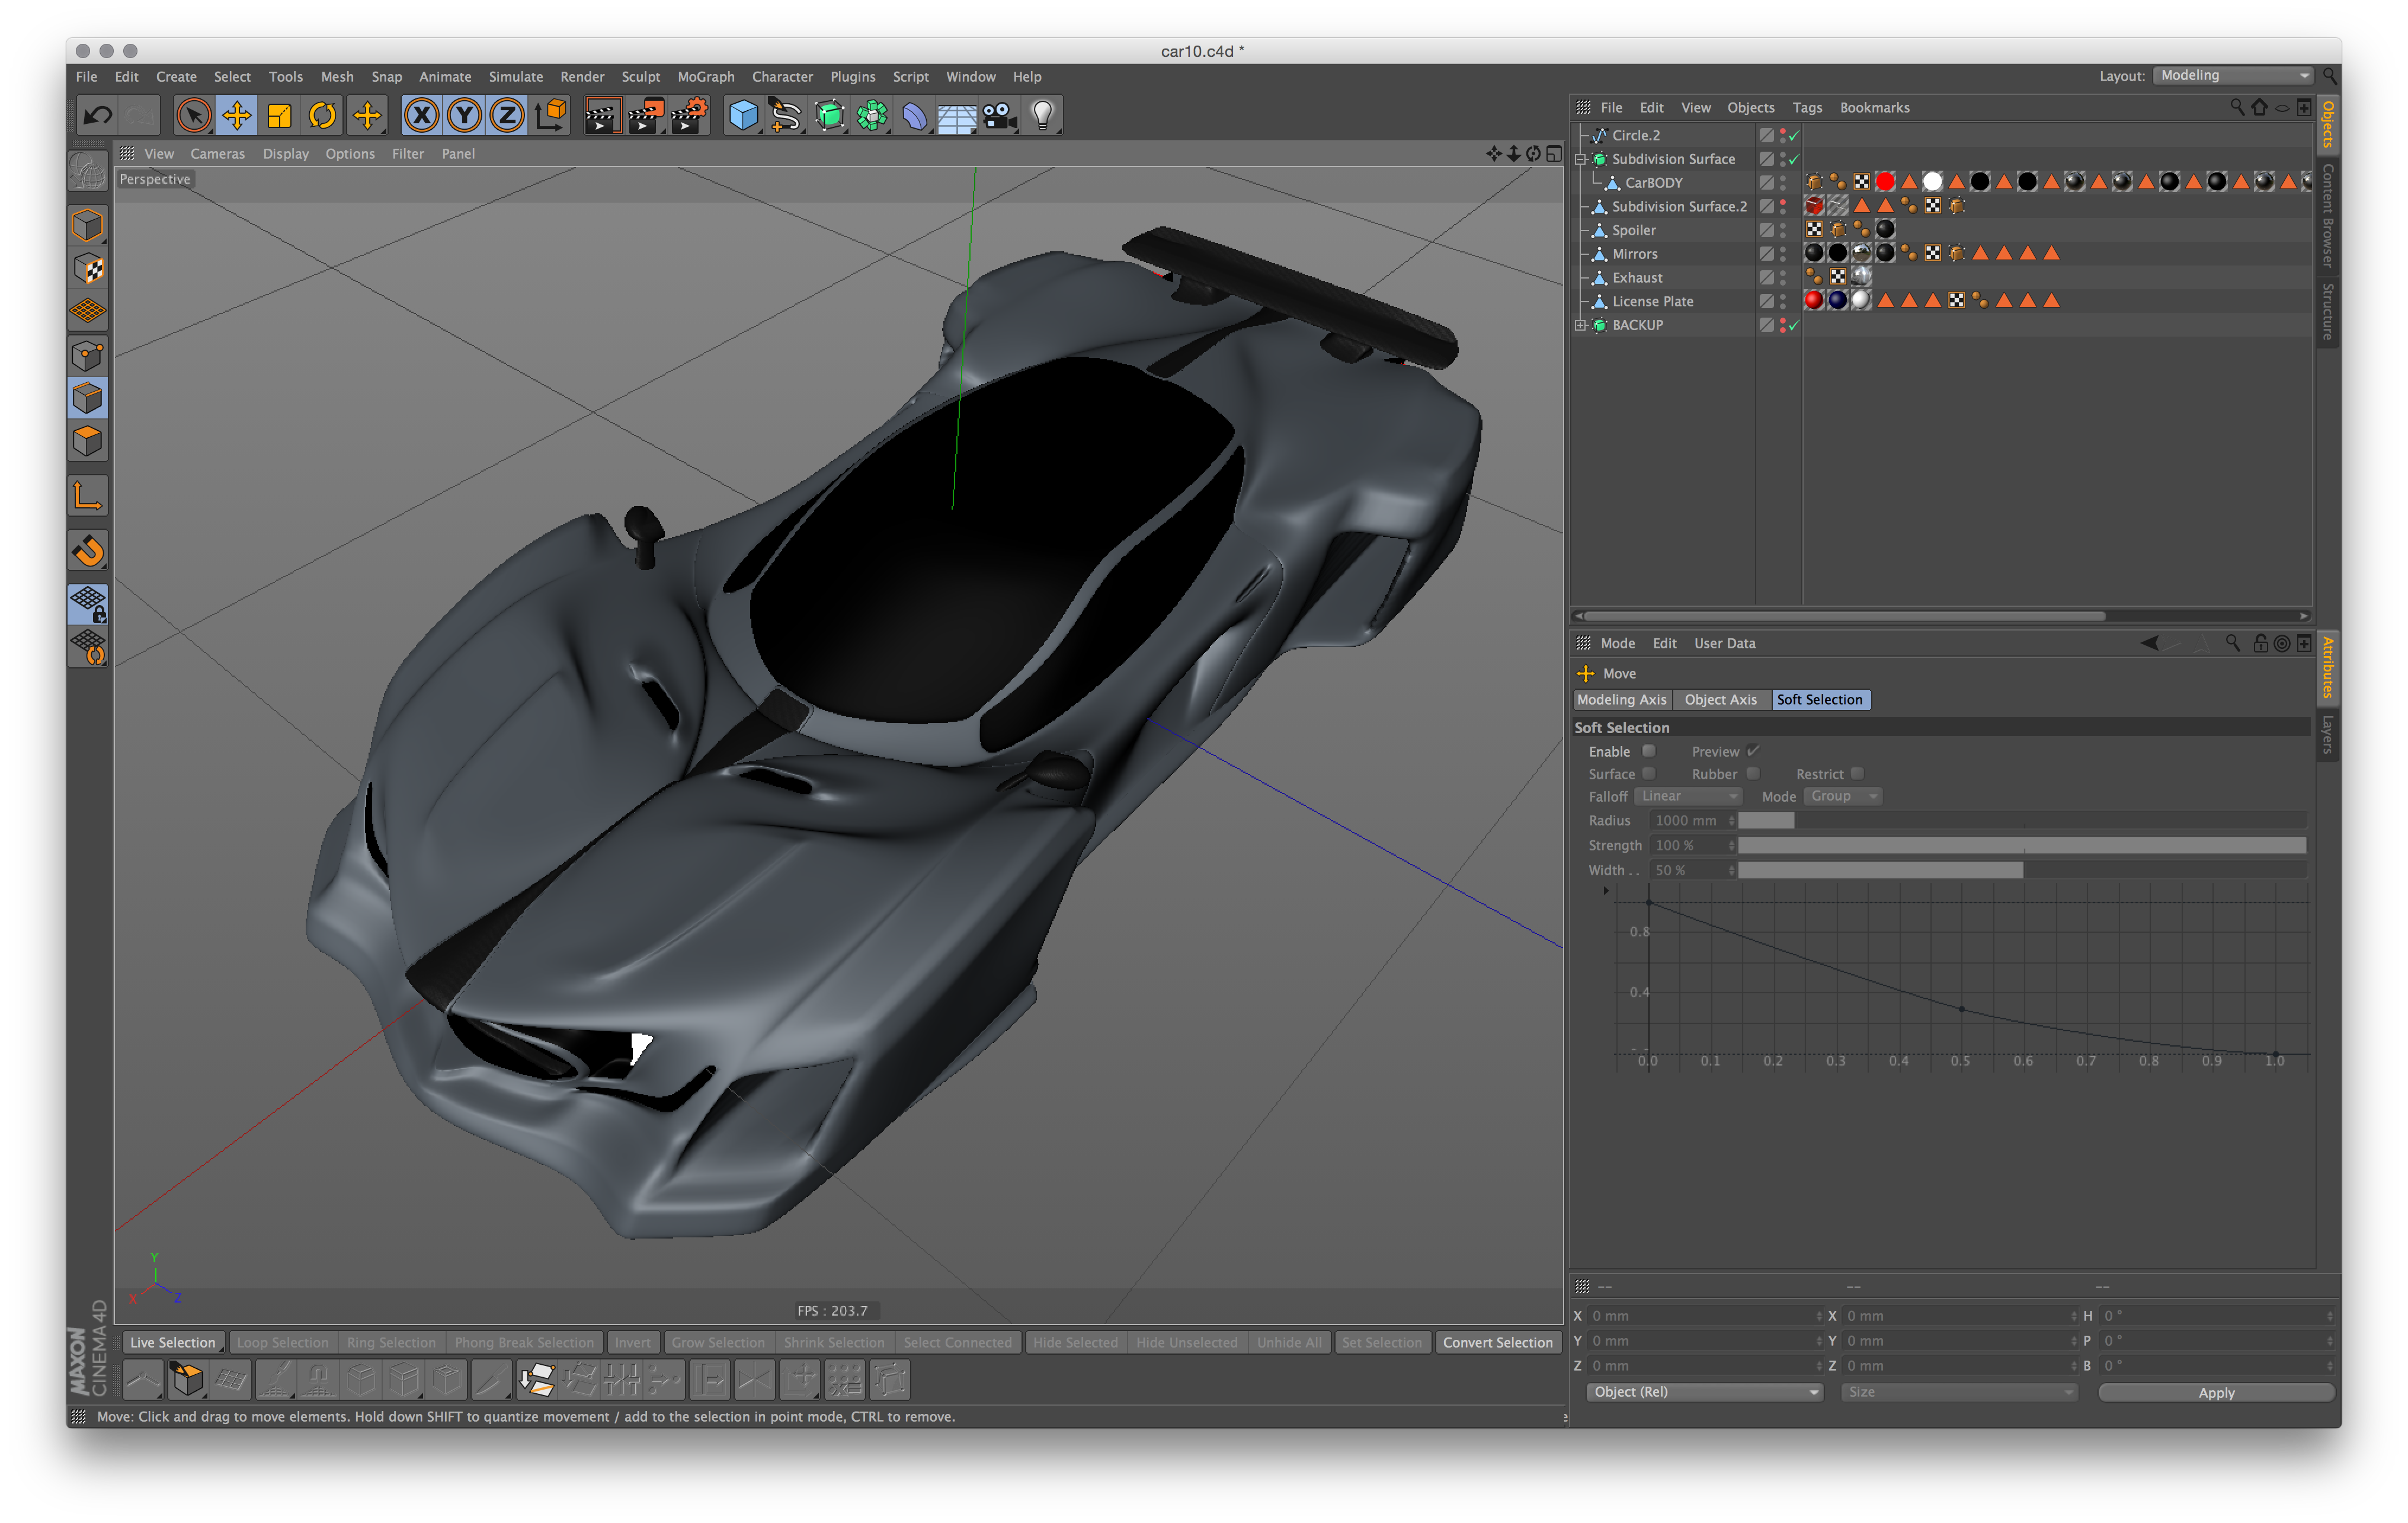The width and height of the screenshot is (2408, 1523).
Task: Switch to the Object Axis tab
Action: 1720,699
